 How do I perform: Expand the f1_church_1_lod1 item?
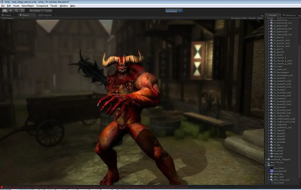coord(269,61)
